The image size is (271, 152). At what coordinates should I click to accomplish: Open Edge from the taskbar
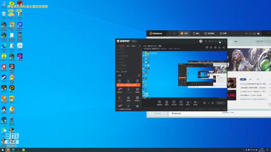pos(13,150)
